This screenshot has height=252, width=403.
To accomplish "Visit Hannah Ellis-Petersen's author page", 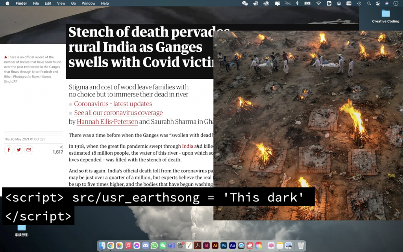I will tap(107, 122).
